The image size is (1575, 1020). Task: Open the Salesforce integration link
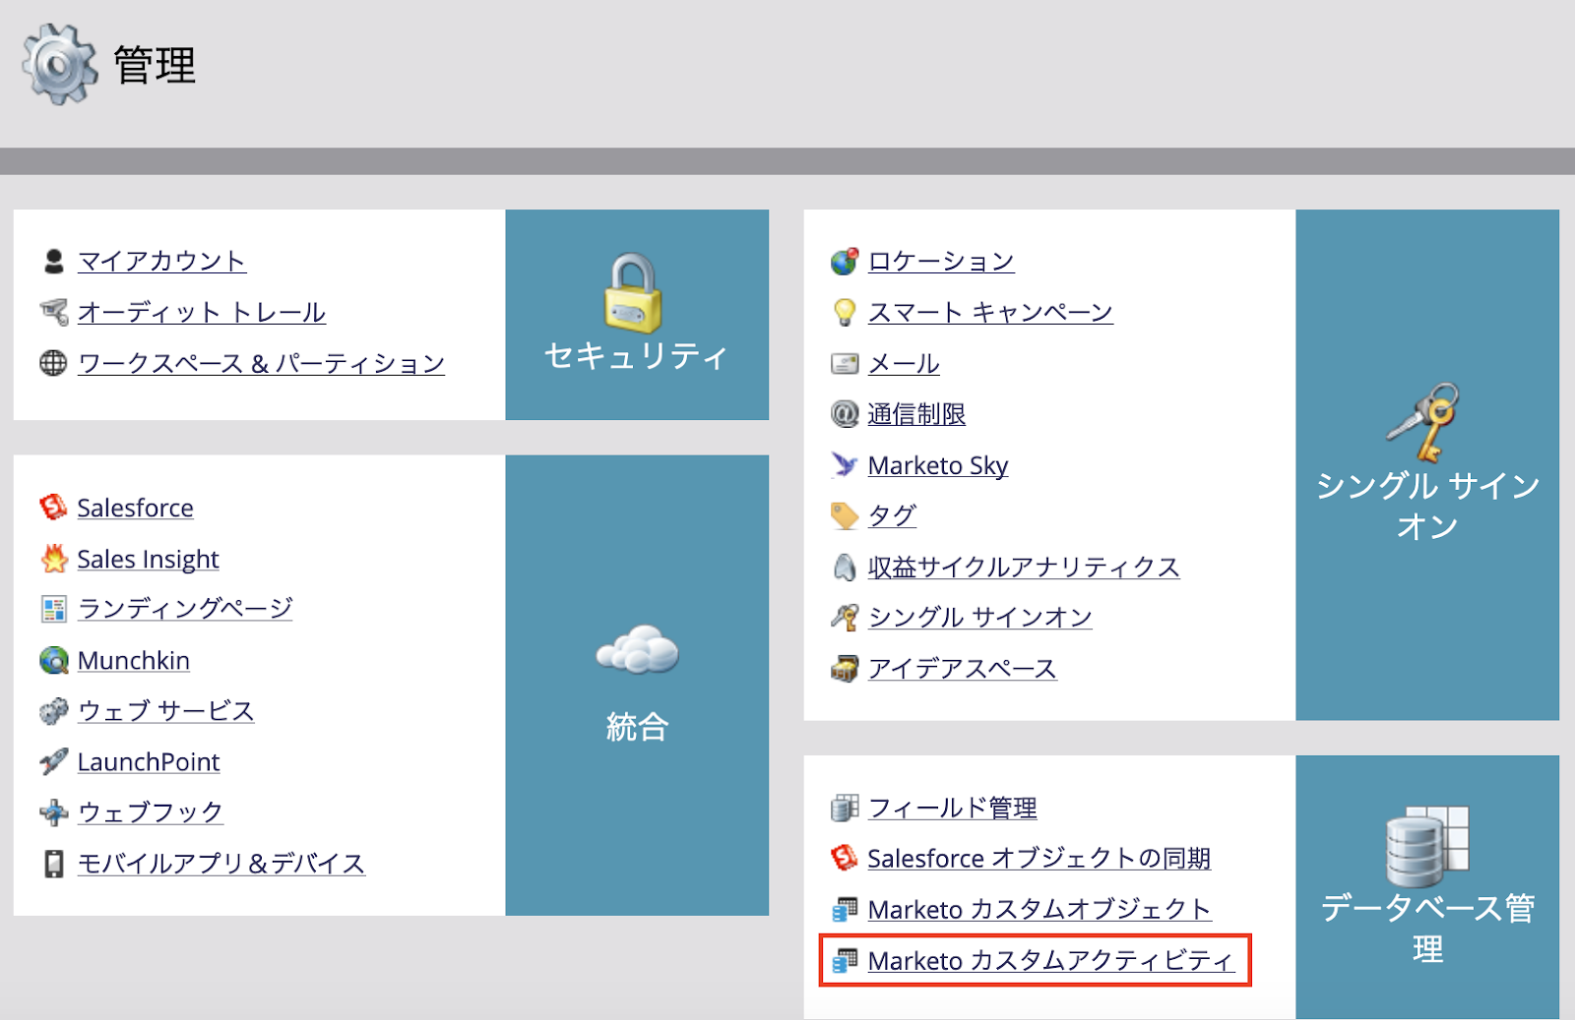point(135,508)
